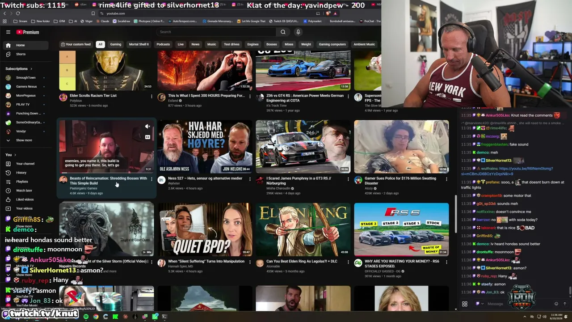Select the Gaming filter chip
The height and width of the screenshot is (322, 572).
(116, 44)
